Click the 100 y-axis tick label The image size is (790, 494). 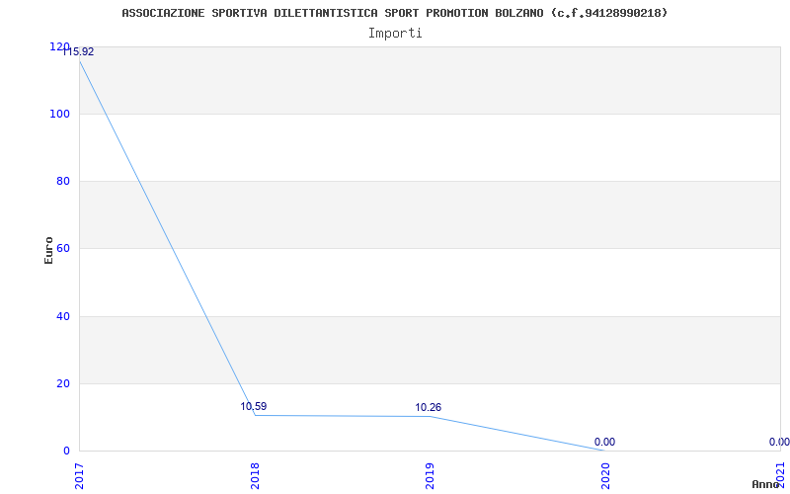click(x=59, y=114)
